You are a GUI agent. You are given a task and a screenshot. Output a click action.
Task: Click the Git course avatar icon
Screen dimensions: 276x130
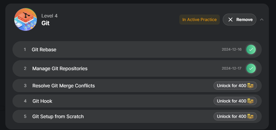[x=26, y=20]
